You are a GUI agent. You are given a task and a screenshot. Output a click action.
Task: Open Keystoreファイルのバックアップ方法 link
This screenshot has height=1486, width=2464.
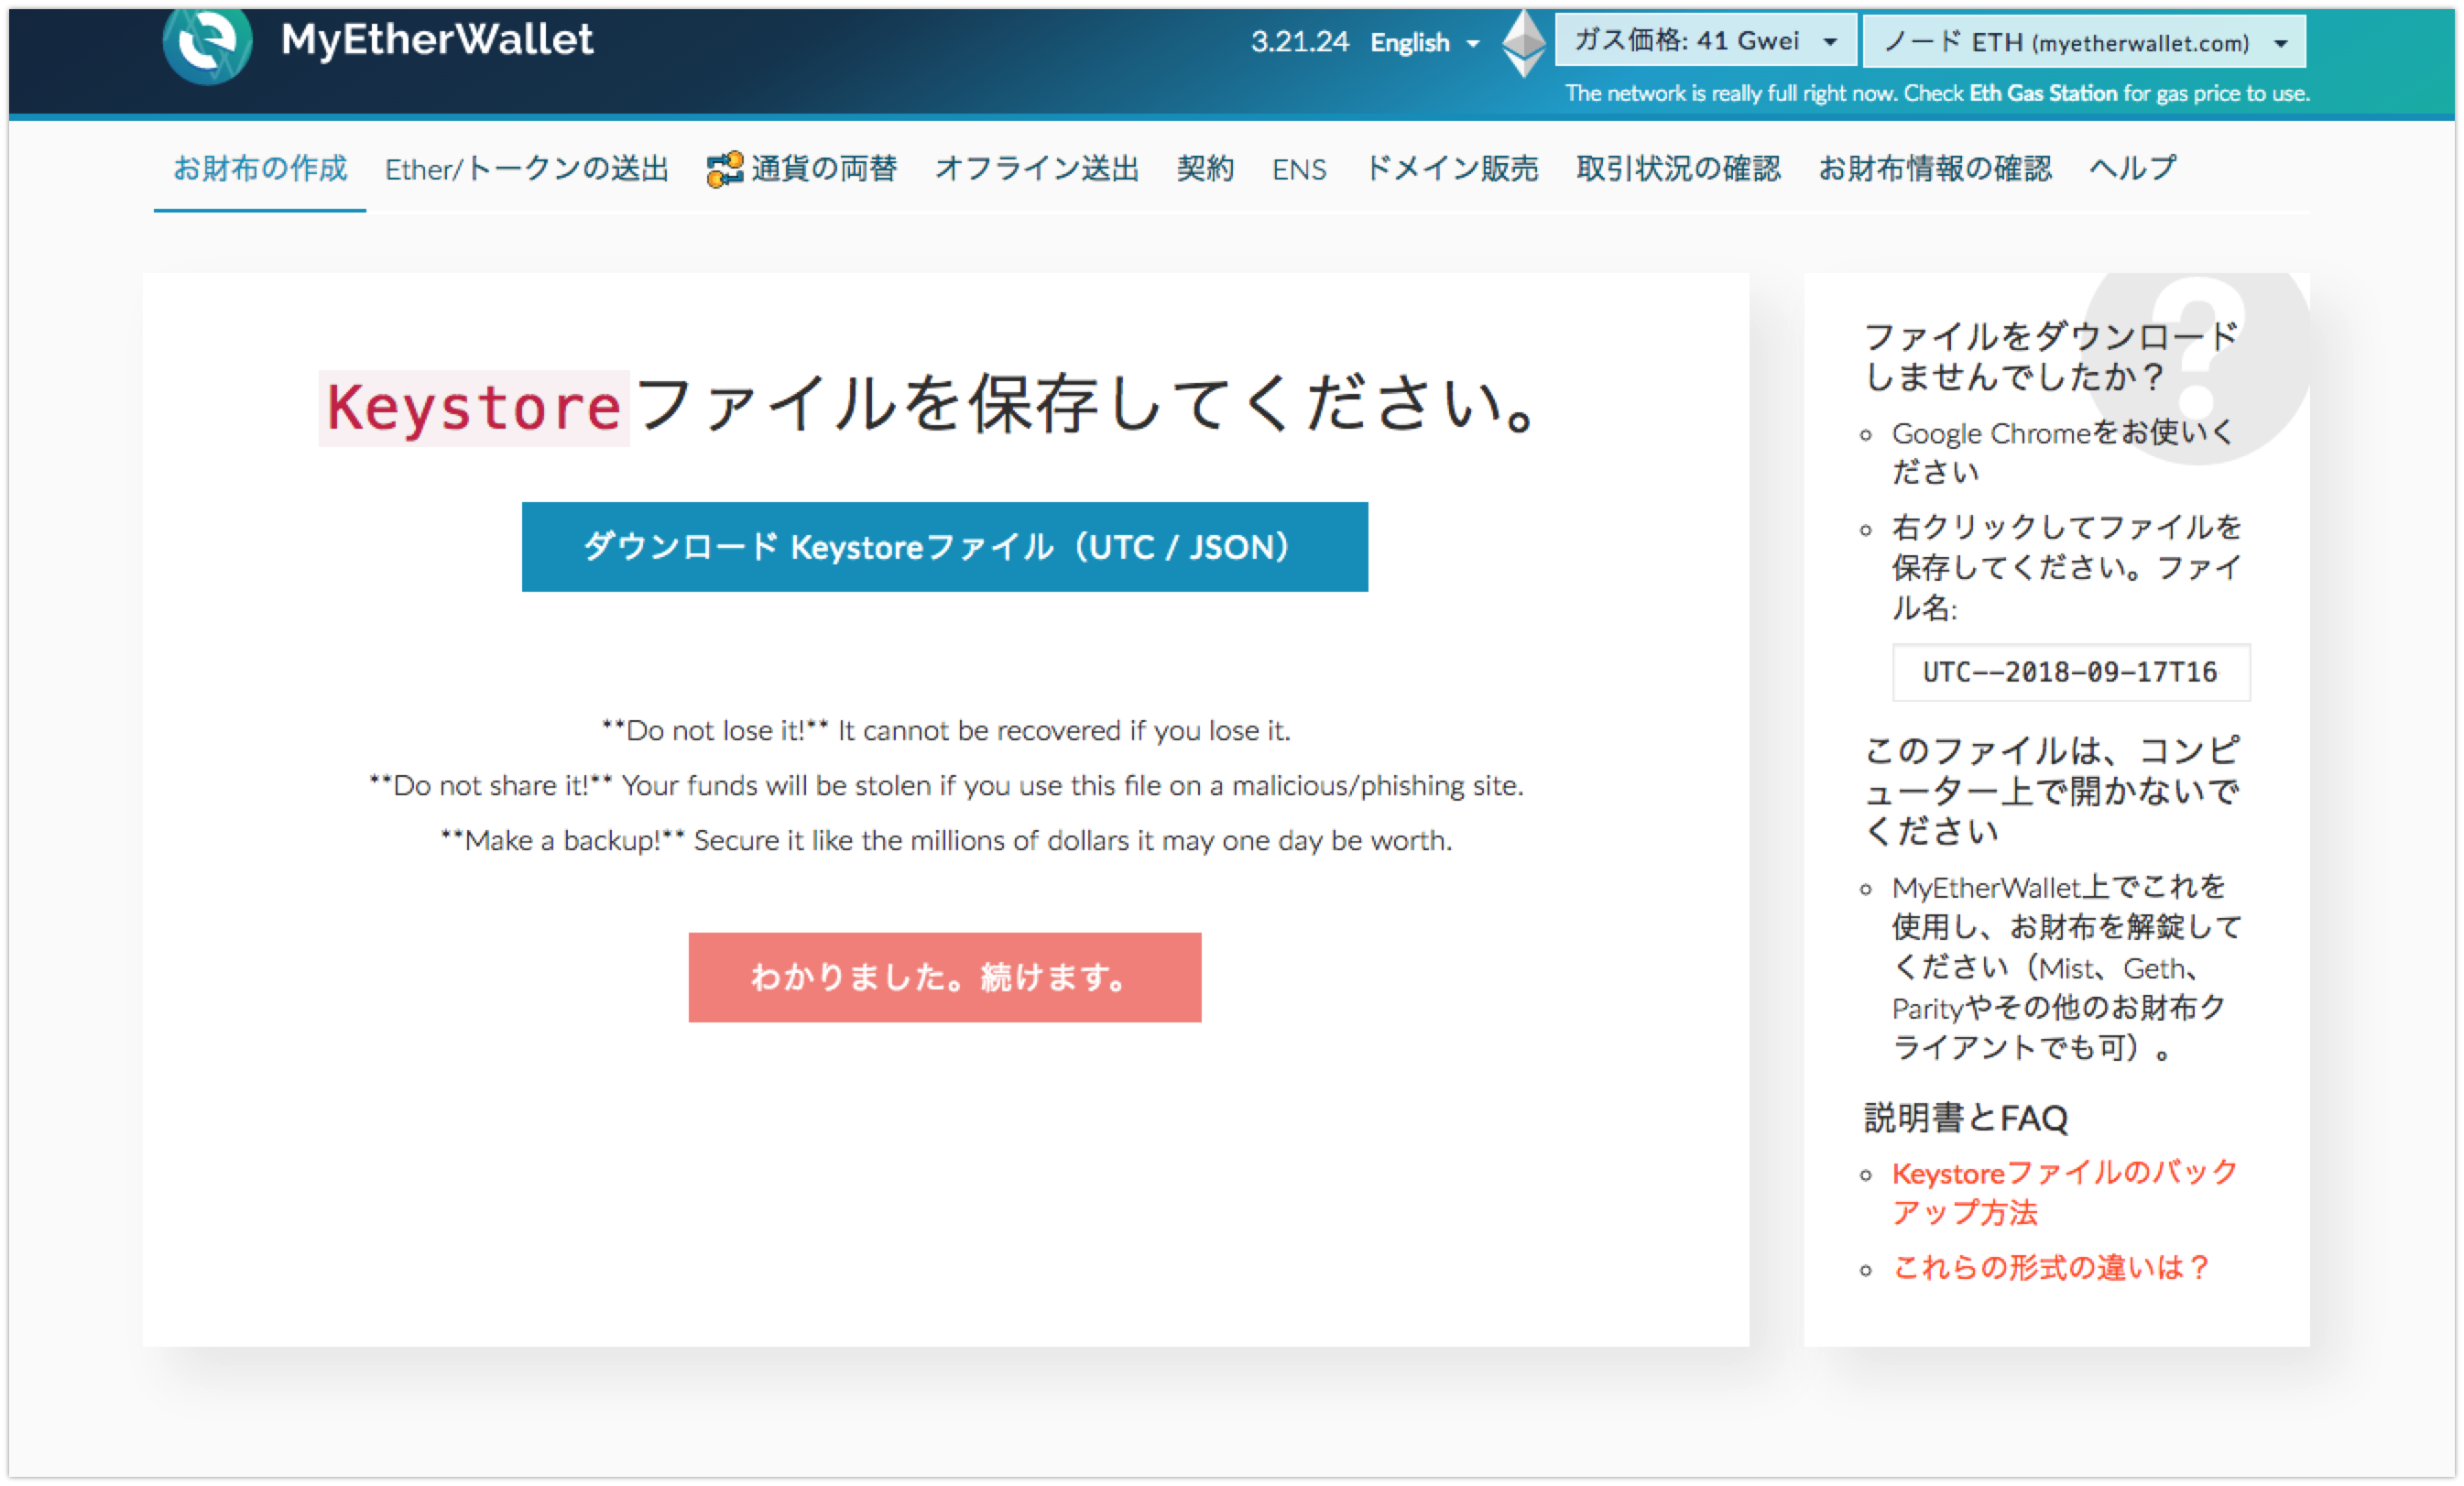(2064, 1192)
